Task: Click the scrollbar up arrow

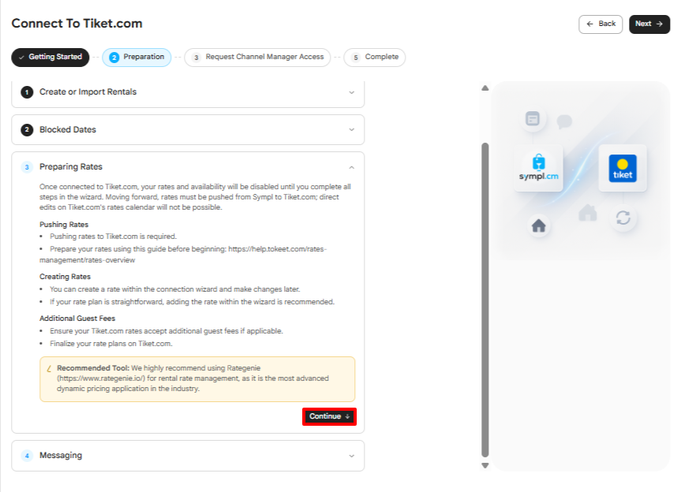Action: (x=485, y=88)
